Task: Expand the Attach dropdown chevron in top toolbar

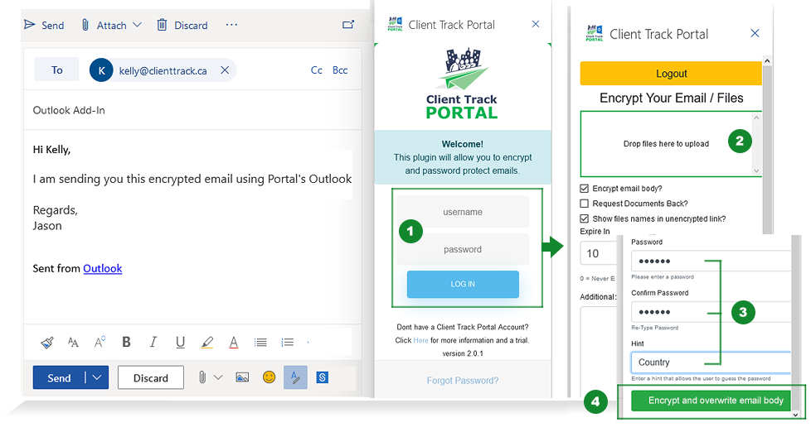Action: (x=137, y=25)
